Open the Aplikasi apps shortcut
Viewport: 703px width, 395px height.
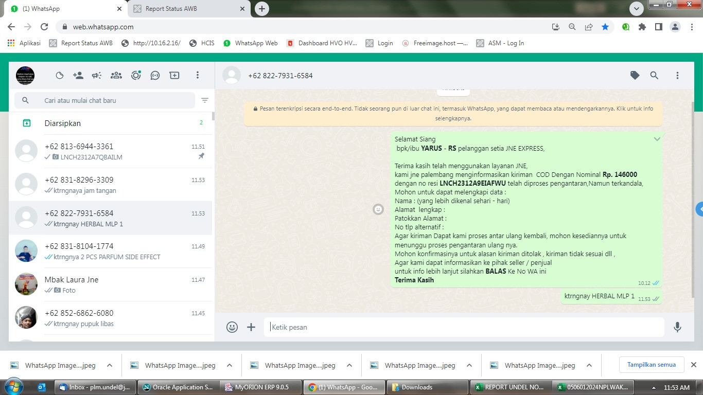pyautogui.click(x=24, y=43)
